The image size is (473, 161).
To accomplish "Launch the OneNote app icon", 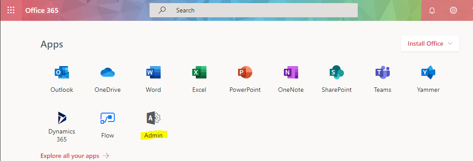I will click(291, 73).
